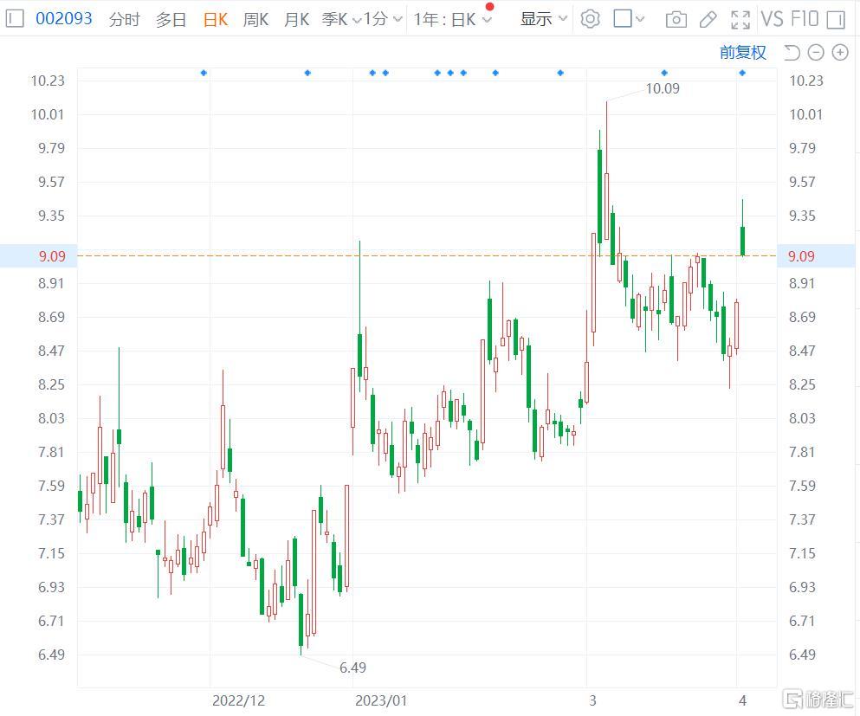Click left axis price 10.23
Image resolution: width=860 pixels, height=716 pixels.
coord(48,81)
